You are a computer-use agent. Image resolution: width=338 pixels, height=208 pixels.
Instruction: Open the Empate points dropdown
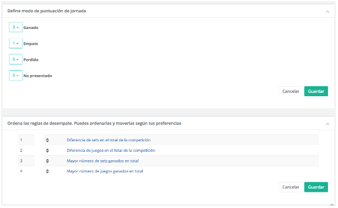point(16,43)
